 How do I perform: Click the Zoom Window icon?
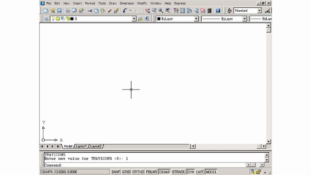[161, 11]
